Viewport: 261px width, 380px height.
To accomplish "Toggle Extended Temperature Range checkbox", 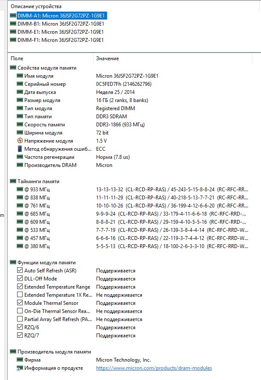I will tap(20, 286).
